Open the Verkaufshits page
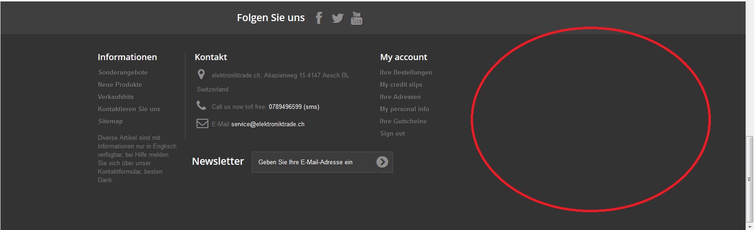 pyautogui.click(x=116, y=97)
